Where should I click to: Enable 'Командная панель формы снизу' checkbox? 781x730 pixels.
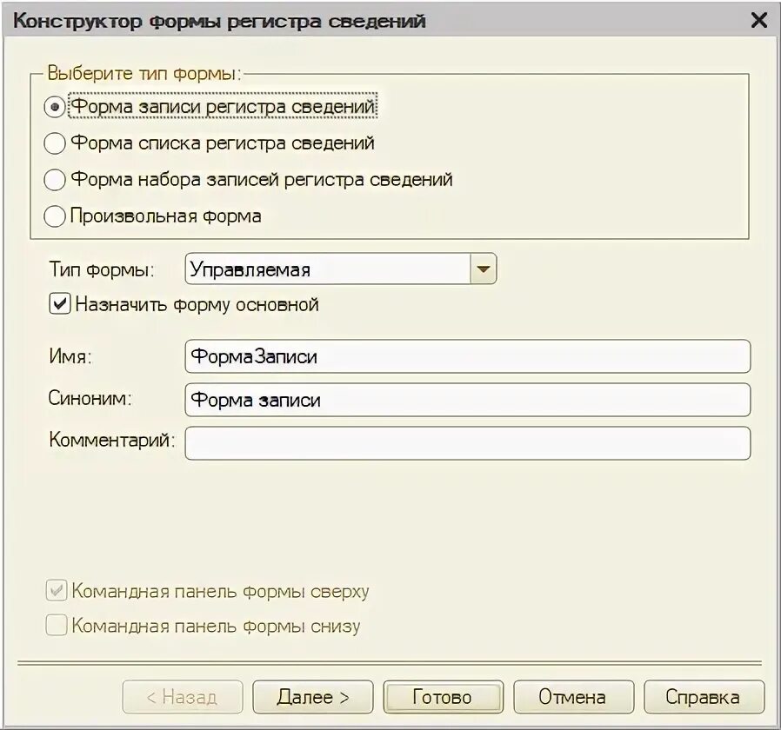click(x=57, y=625)
